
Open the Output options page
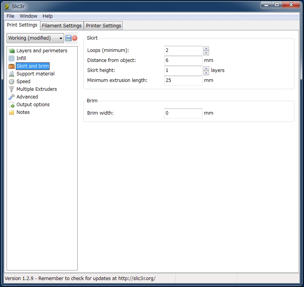(x=33, y=105)
